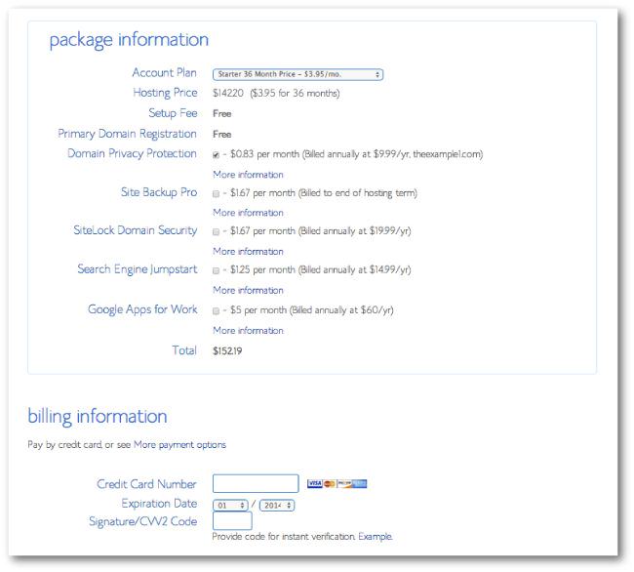
Task: Open the Account Plan dropdown
Action: coord(298,74)
